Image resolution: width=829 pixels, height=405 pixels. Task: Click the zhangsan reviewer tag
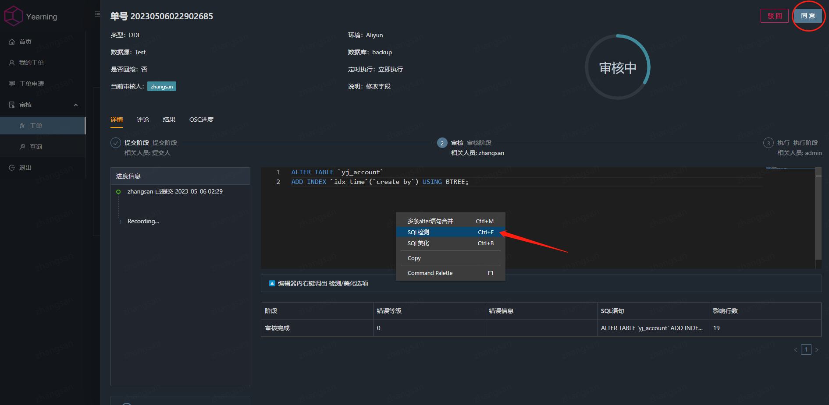click(x=162, y=87)
